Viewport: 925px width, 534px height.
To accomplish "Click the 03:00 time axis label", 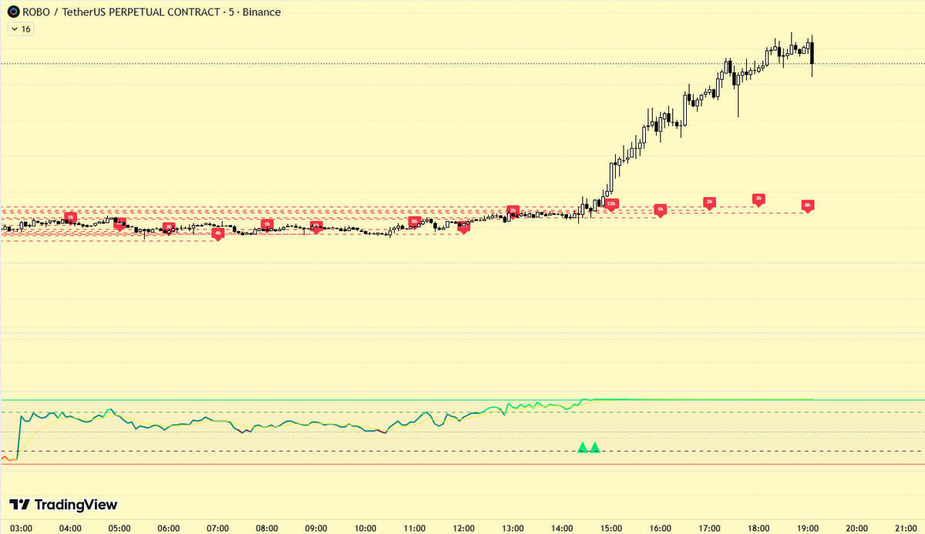I will [21, 528].
